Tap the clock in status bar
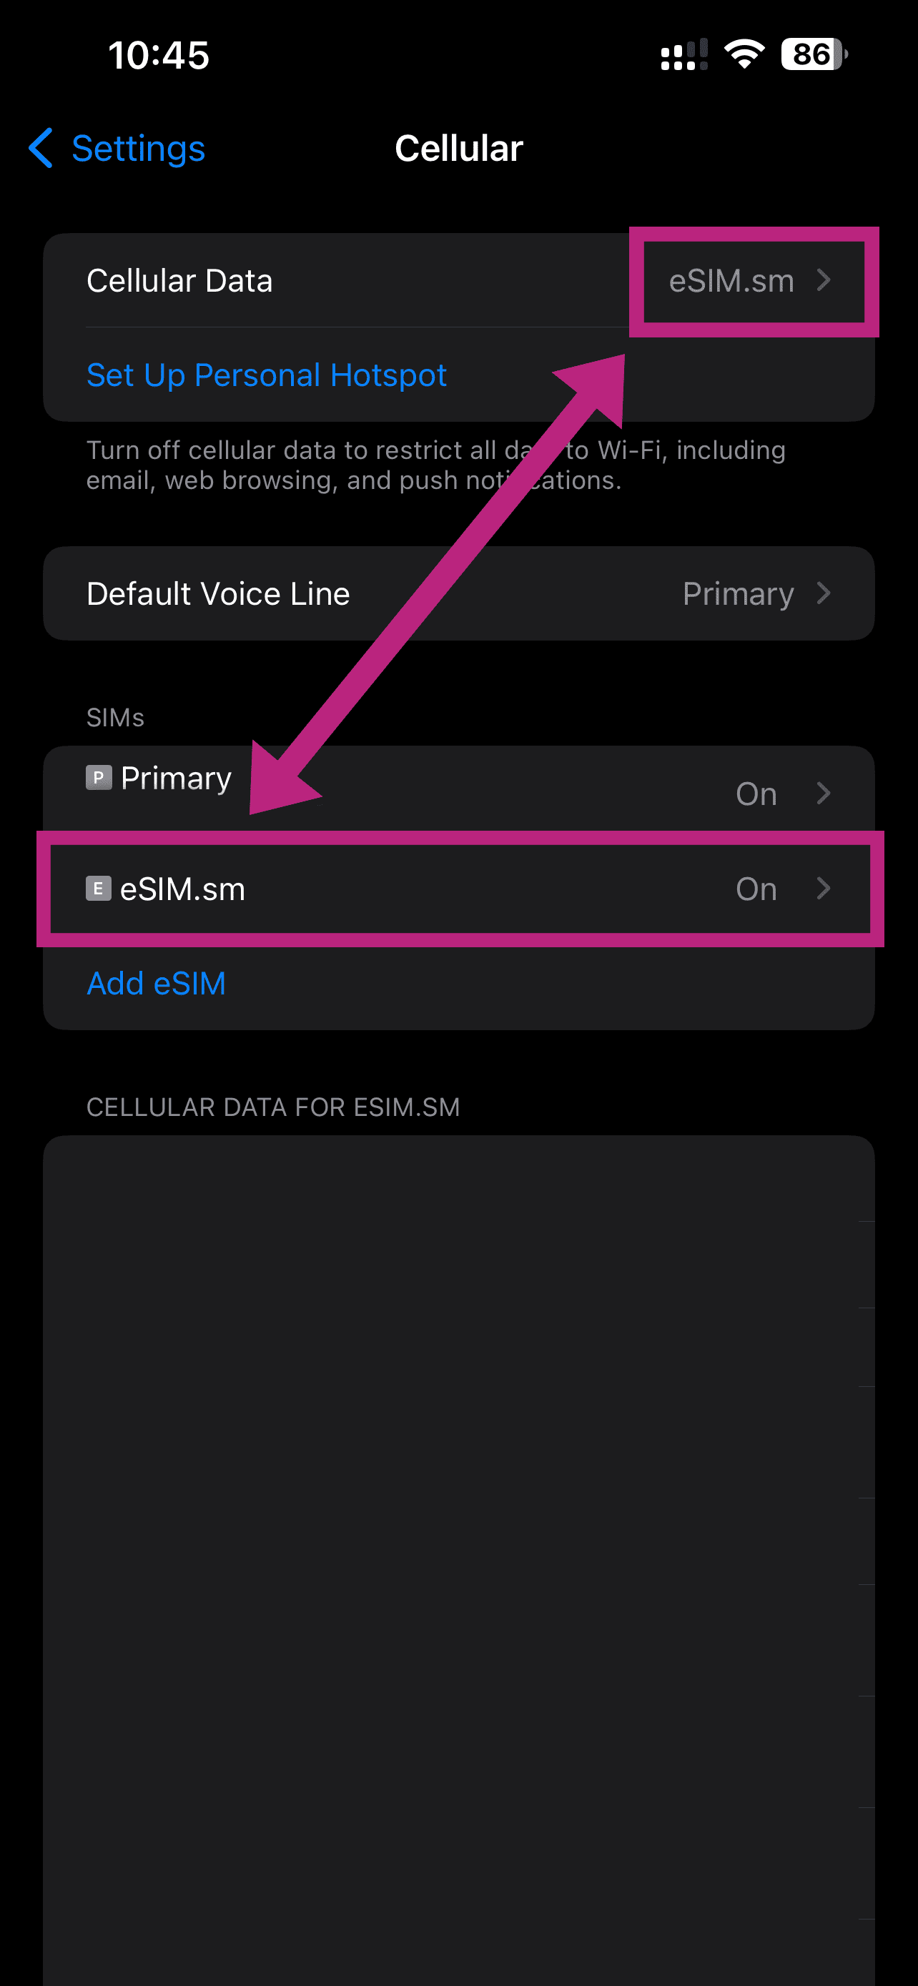The image size is (918, 1986). tap(159, 56)
